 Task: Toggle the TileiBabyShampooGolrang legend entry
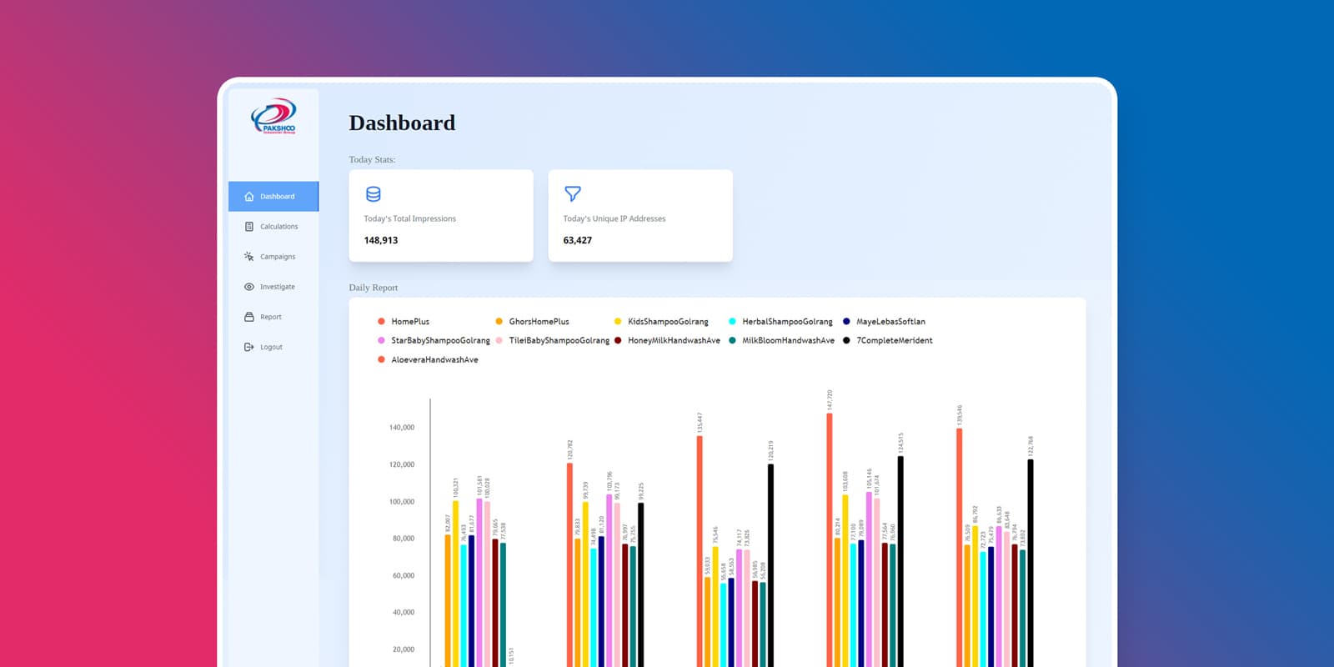pos(552,341)
